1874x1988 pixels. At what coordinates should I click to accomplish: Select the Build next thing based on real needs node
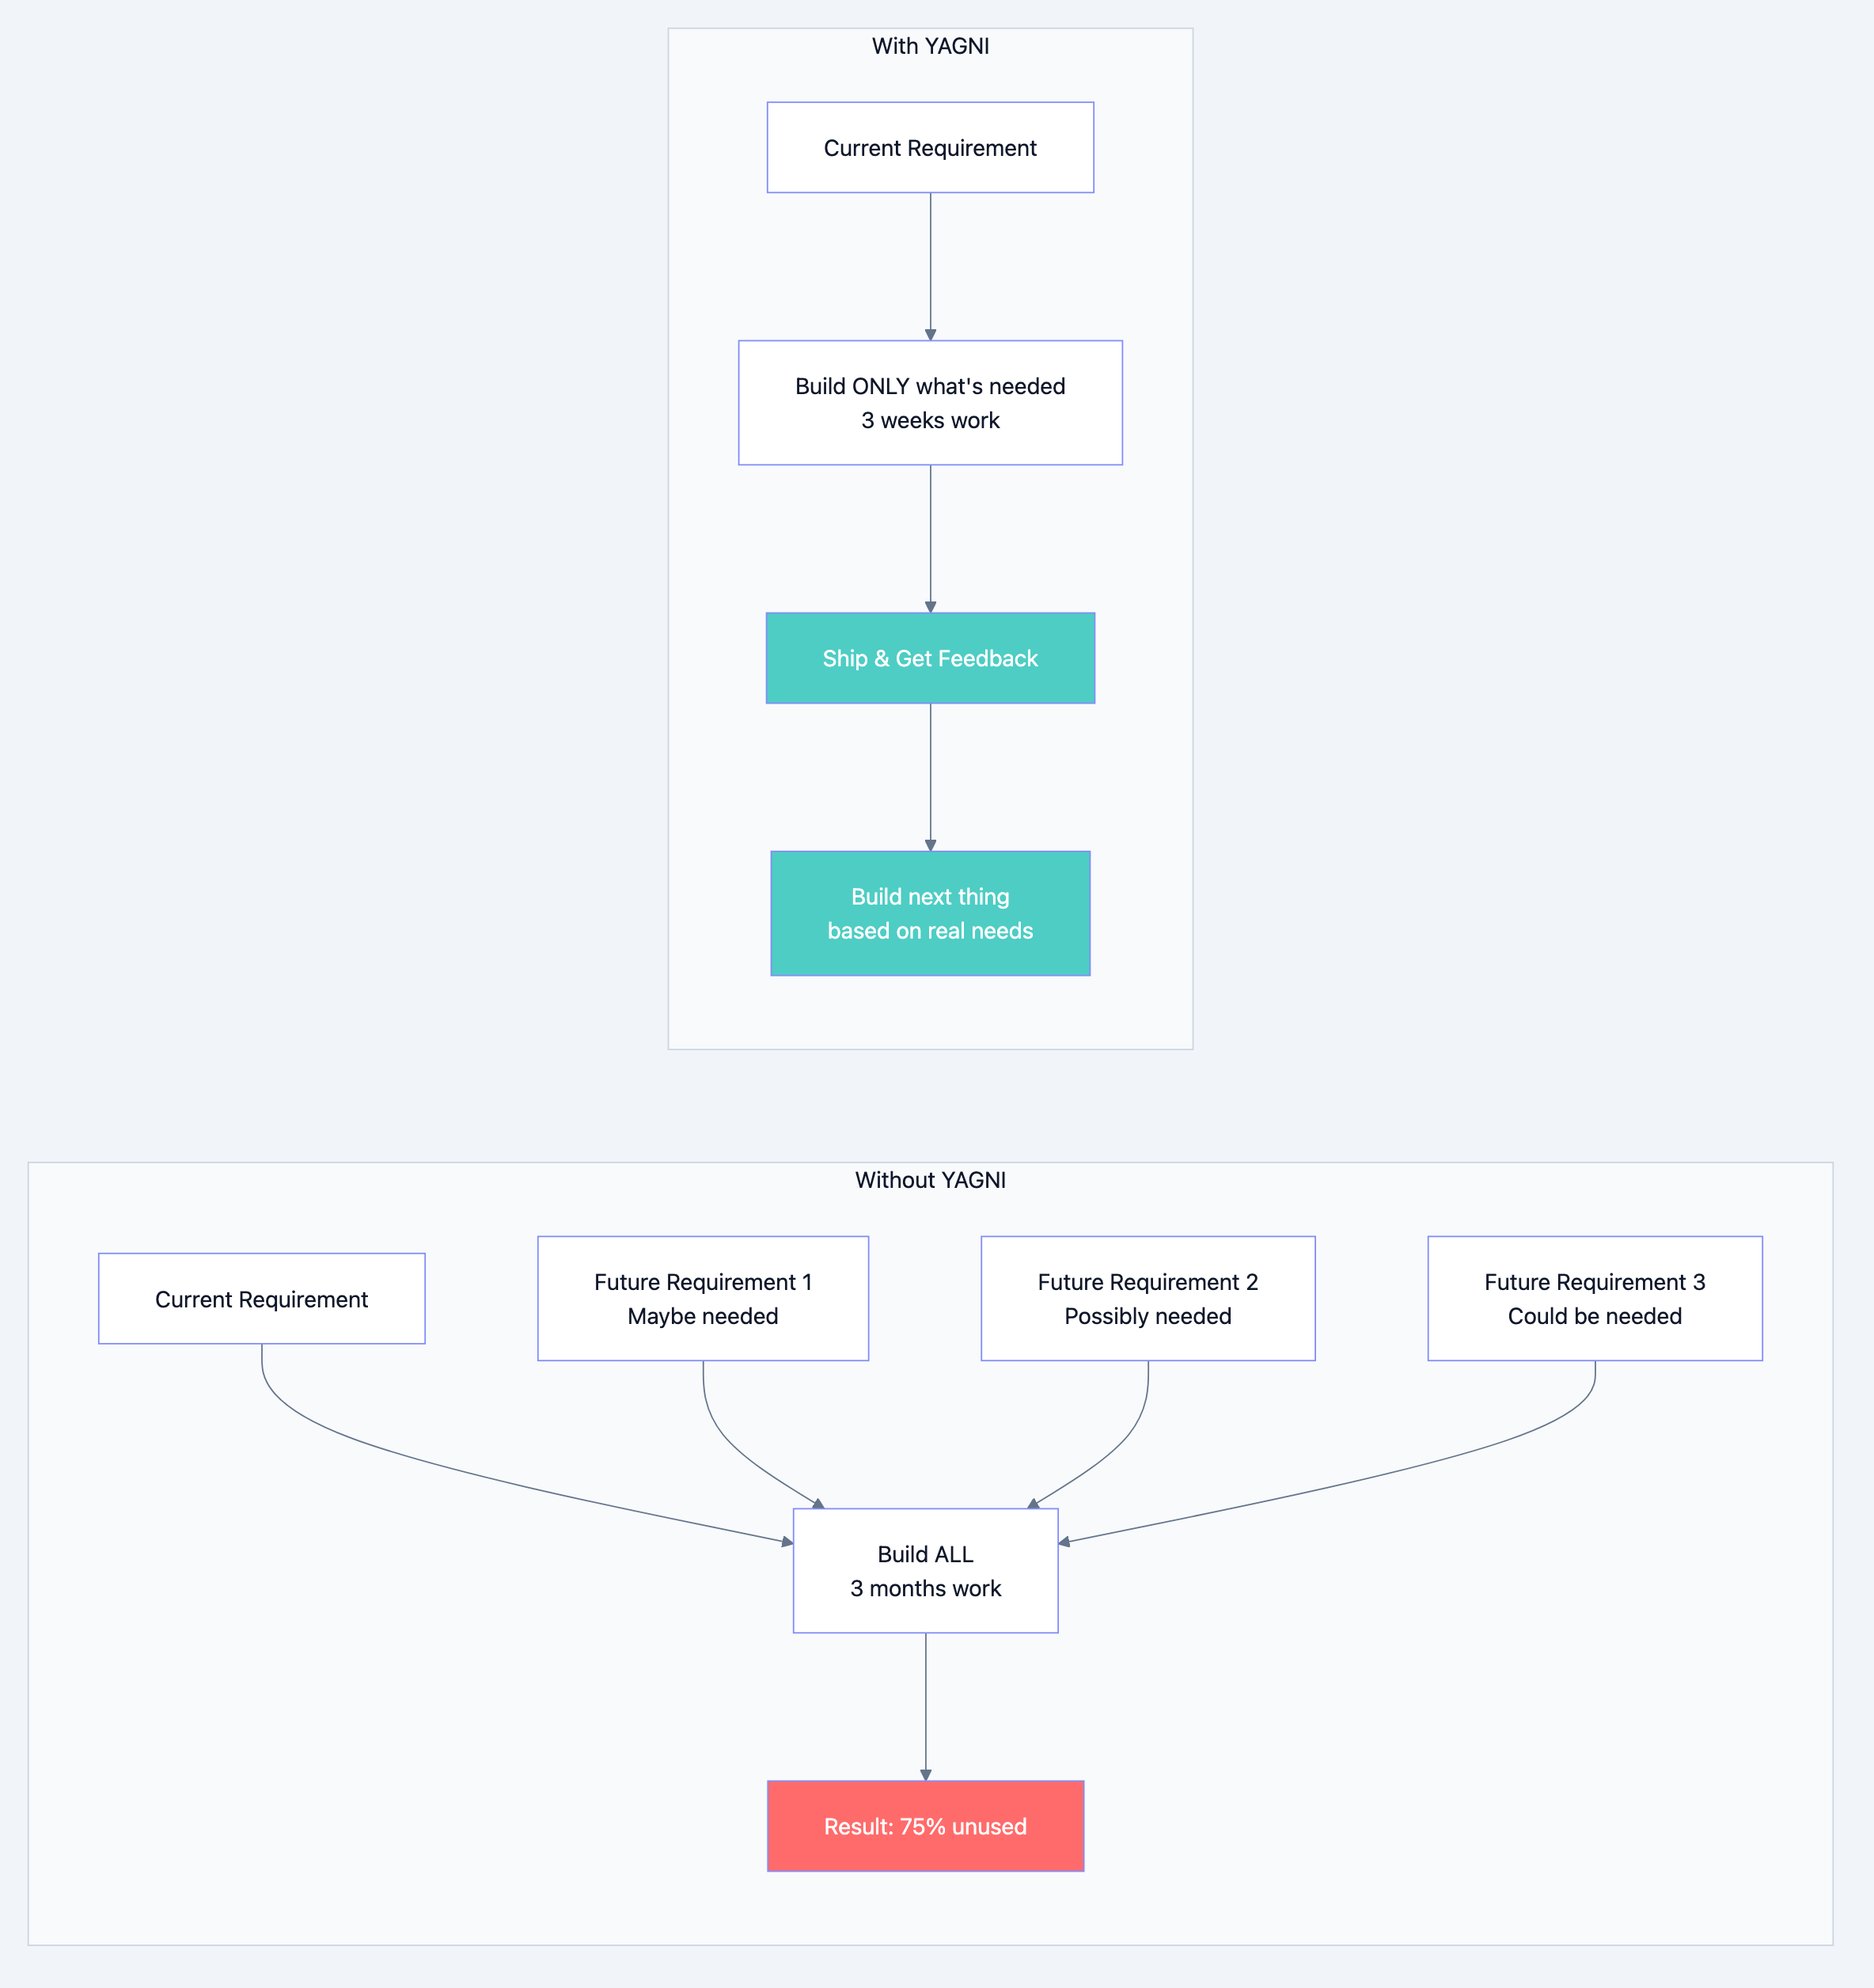[x=929, y=913]
